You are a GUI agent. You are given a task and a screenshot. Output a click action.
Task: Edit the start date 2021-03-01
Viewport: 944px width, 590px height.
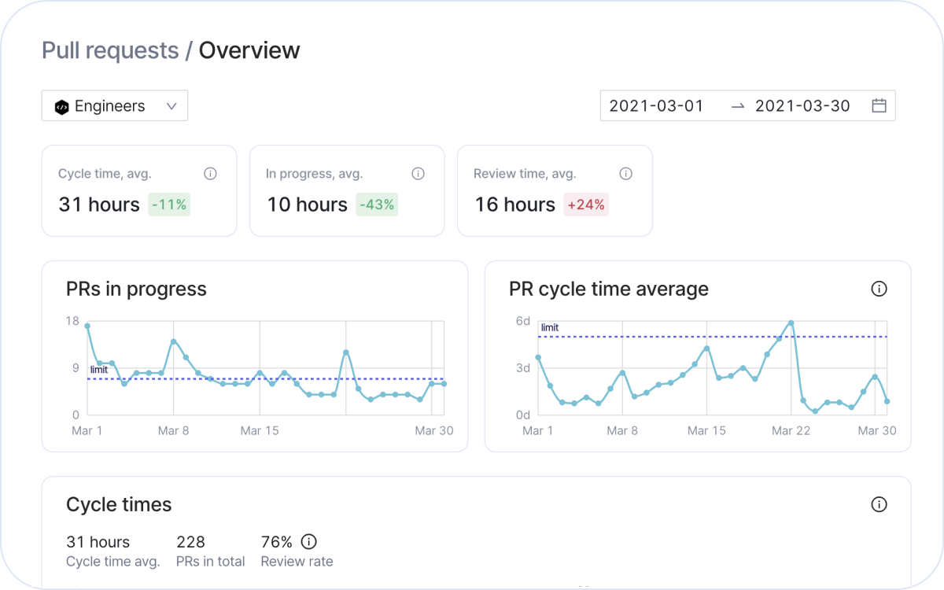656,105
